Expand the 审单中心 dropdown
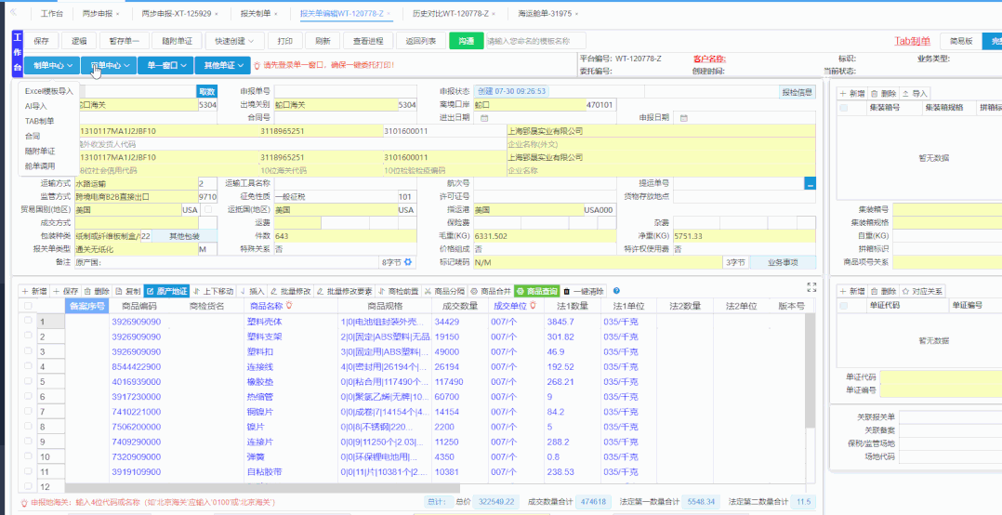Viewport: 1002px width, 515px height. (x=109, y=65)
